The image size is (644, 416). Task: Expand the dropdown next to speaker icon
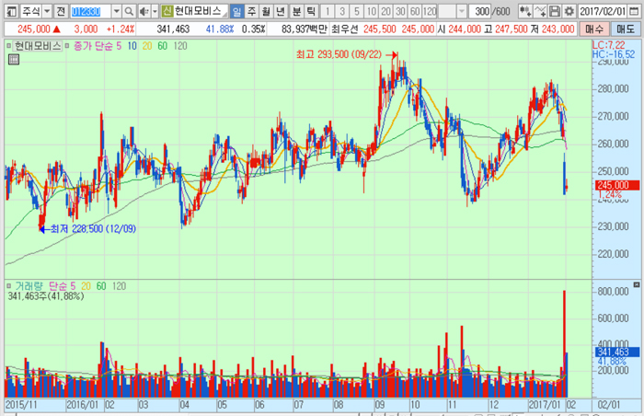coord(152,11)
